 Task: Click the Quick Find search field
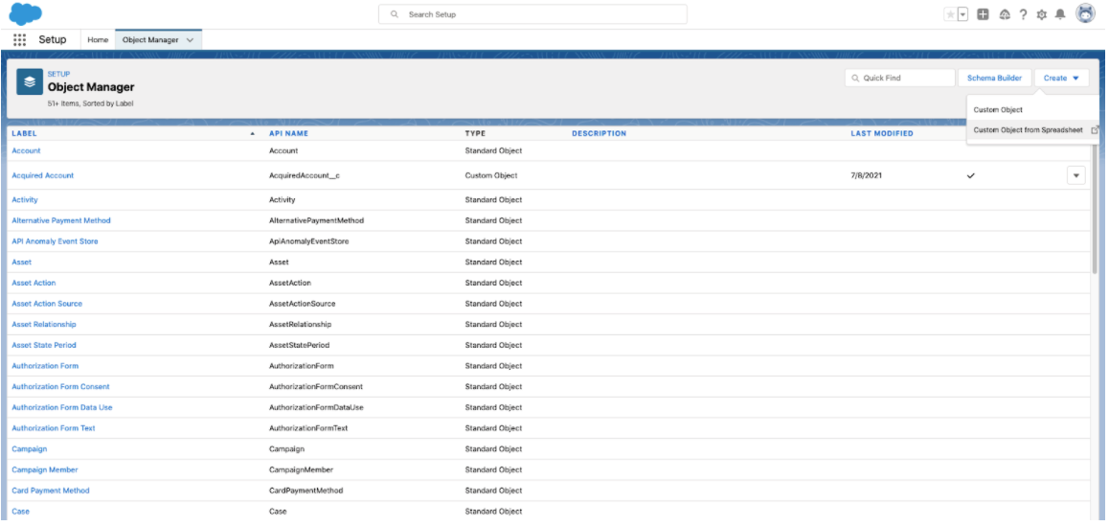tap(905, 79)
